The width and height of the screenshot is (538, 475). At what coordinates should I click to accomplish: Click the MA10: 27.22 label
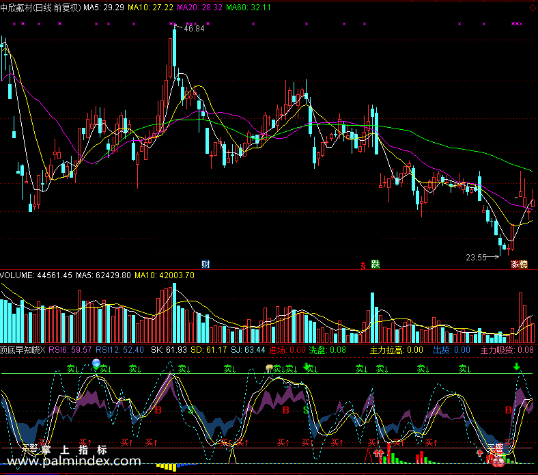pyautogui.click(x=150, y=8)
